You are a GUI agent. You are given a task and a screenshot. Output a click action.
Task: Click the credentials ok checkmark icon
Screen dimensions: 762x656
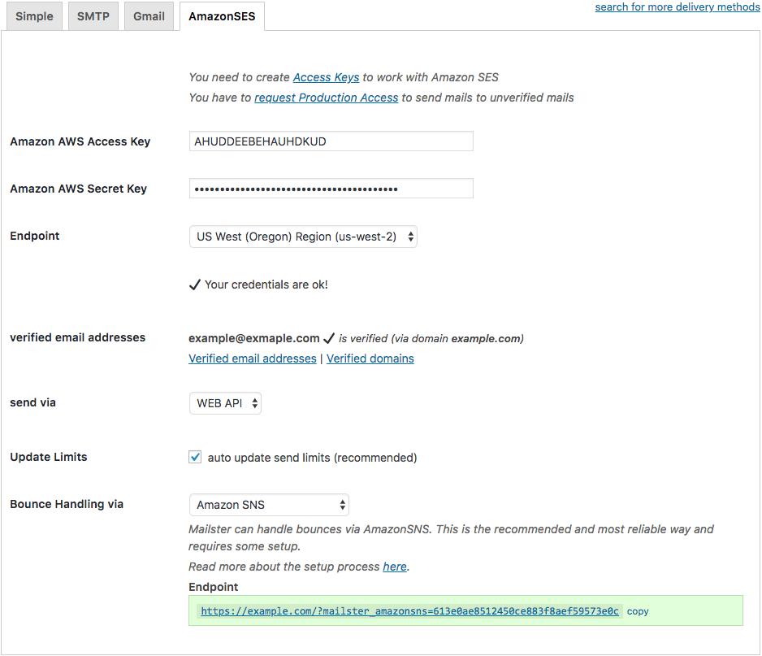pyautogui.click(x=194, y=285)
